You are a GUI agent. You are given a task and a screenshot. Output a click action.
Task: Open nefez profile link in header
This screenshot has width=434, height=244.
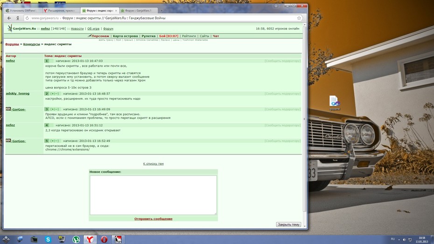tap(45, 28)
